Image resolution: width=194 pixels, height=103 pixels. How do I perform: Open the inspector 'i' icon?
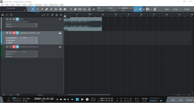pos(7,15)
